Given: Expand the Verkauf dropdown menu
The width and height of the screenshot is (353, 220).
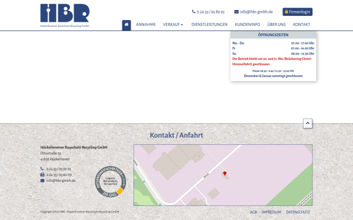Looking at the screenshot, I should [x=173, y=25].
